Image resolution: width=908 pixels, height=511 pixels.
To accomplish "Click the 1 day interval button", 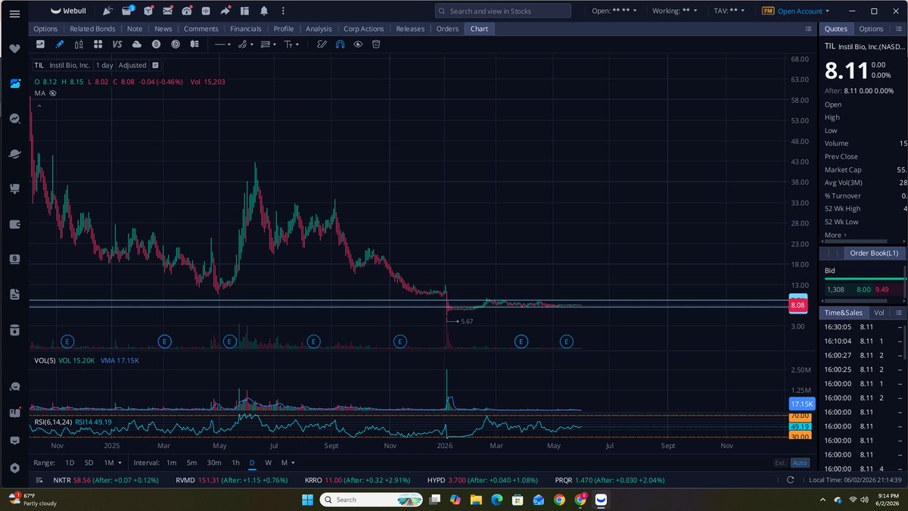I will tap(104, 65).
